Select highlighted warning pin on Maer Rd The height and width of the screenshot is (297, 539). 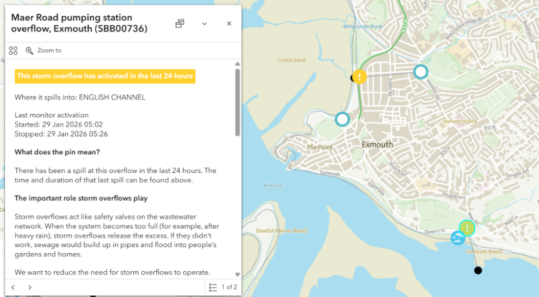point(467,227)
